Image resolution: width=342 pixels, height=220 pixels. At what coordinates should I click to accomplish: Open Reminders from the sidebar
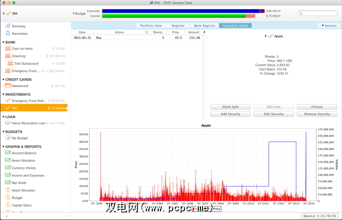(x=19, y=33)
